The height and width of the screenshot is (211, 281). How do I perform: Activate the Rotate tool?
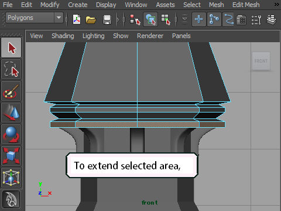tap(11, 134)
